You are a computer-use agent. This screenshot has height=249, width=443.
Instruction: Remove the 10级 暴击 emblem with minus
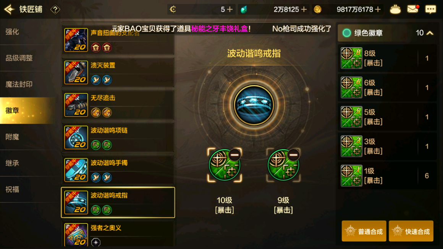pyautogui.click(x=234, y=154)
